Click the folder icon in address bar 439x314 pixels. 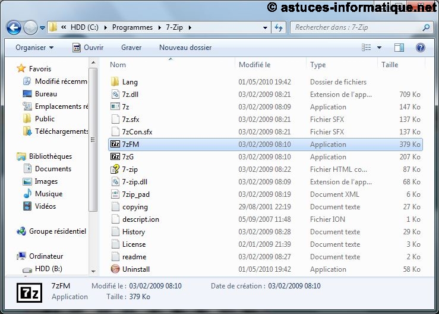tap(53, 27)
